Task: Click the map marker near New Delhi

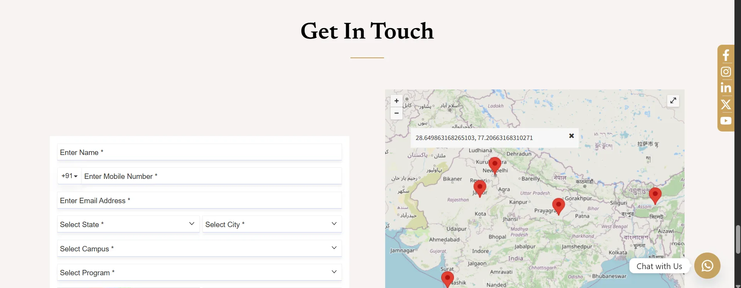Action: [495, 164]
